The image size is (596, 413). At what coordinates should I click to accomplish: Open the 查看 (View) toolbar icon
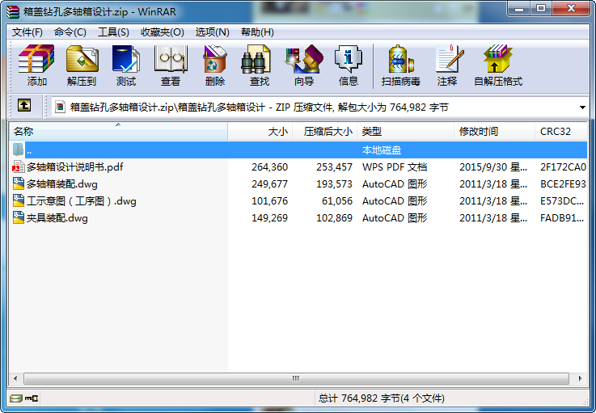(x=171, y=59)
